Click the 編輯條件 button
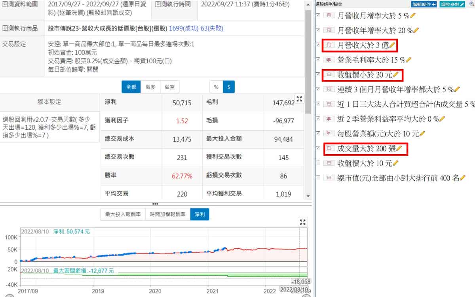This screenshot has width=475, height=297. click(x=424, y=4)
